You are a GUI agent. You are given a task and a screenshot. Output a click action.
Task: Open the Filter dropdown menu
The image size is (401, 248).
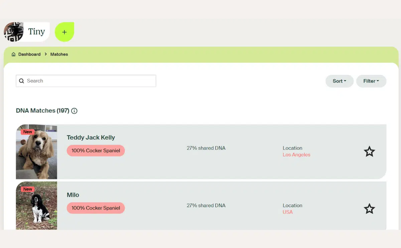[x=371, y=81]
